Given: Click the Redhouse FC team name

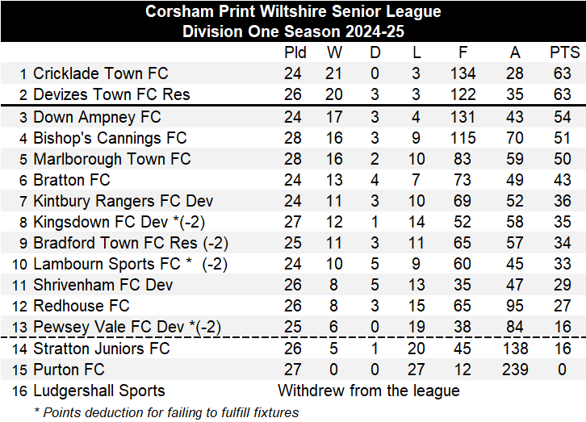Looking at the screenshot, I should [82, 306].
